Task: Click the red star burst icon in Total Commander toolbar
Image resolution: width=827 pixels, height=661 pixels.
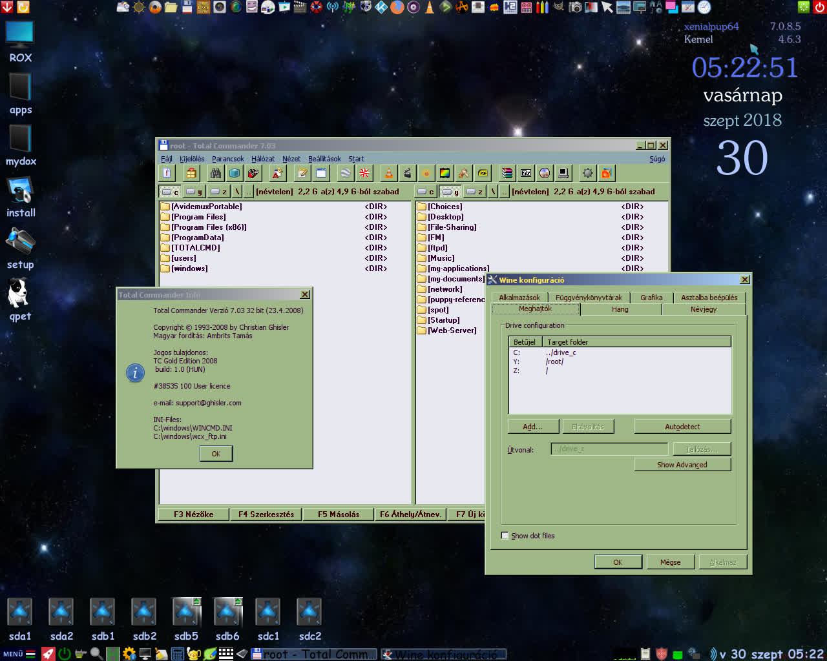Action: pyautogui.click(x=364, y=173)
